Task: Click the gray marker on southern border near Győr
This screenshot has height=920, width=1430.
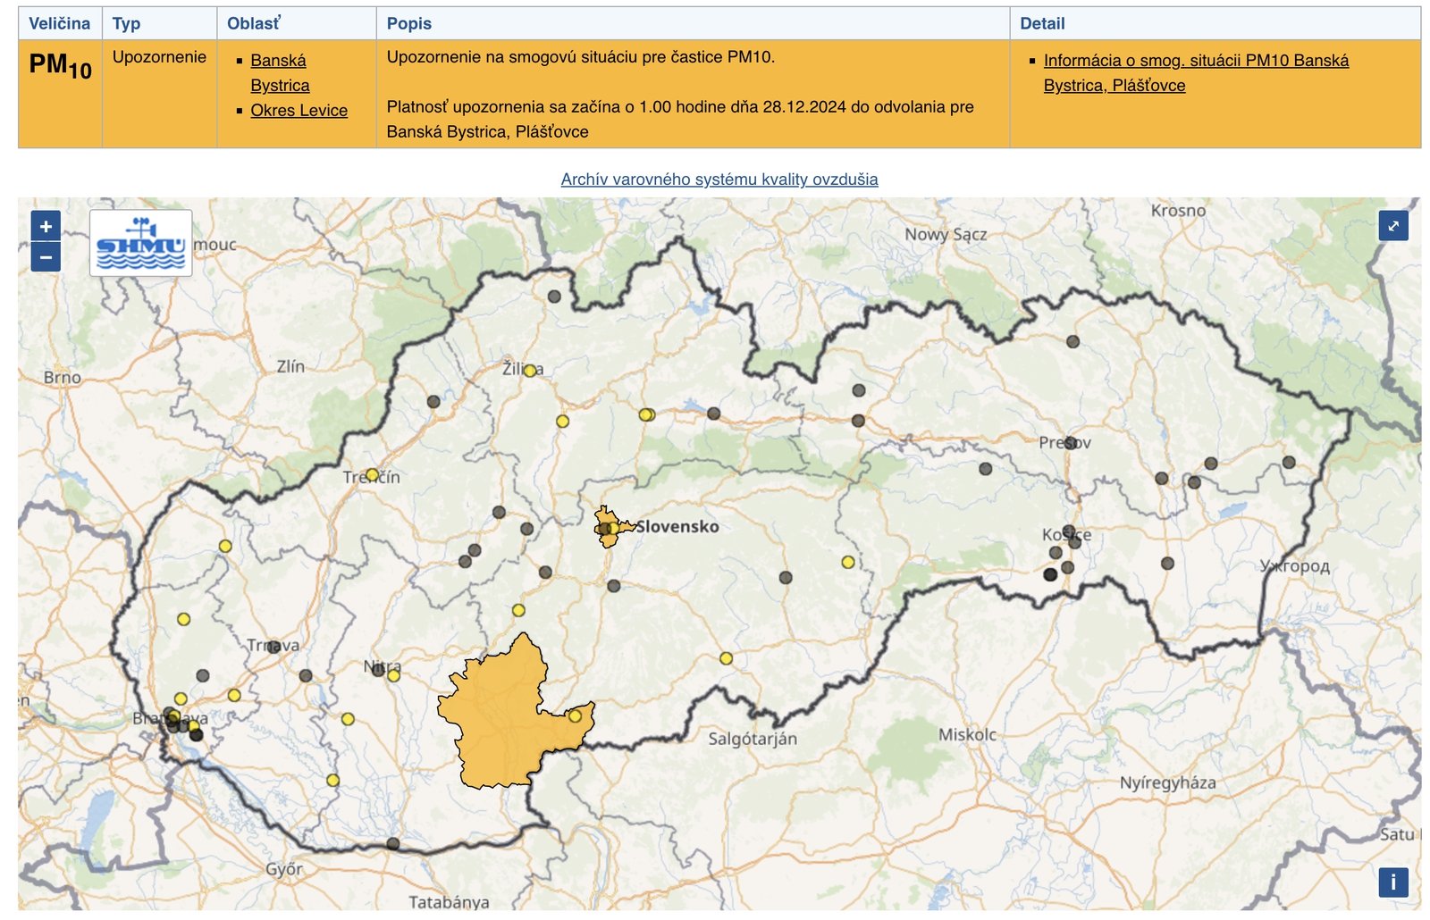Action: point(392,844)
